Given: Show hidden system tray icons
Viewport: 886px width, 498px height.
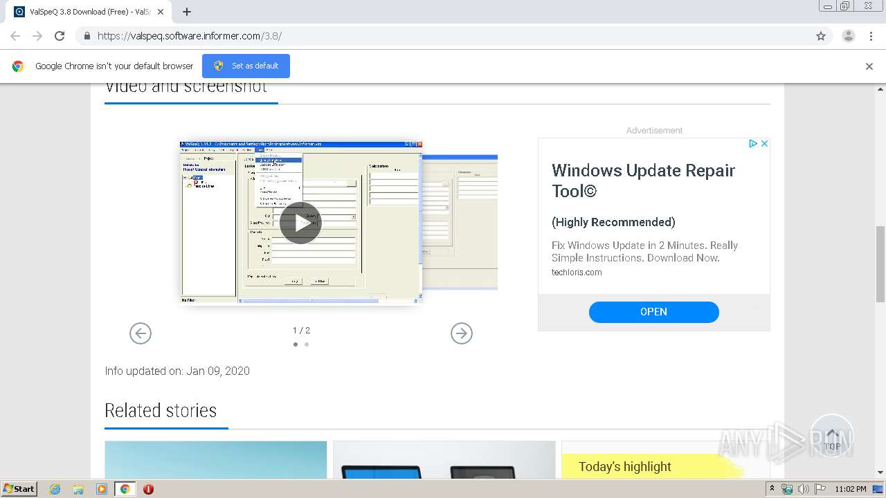Looking at the screenshot, I should click(x=772, y=488).
